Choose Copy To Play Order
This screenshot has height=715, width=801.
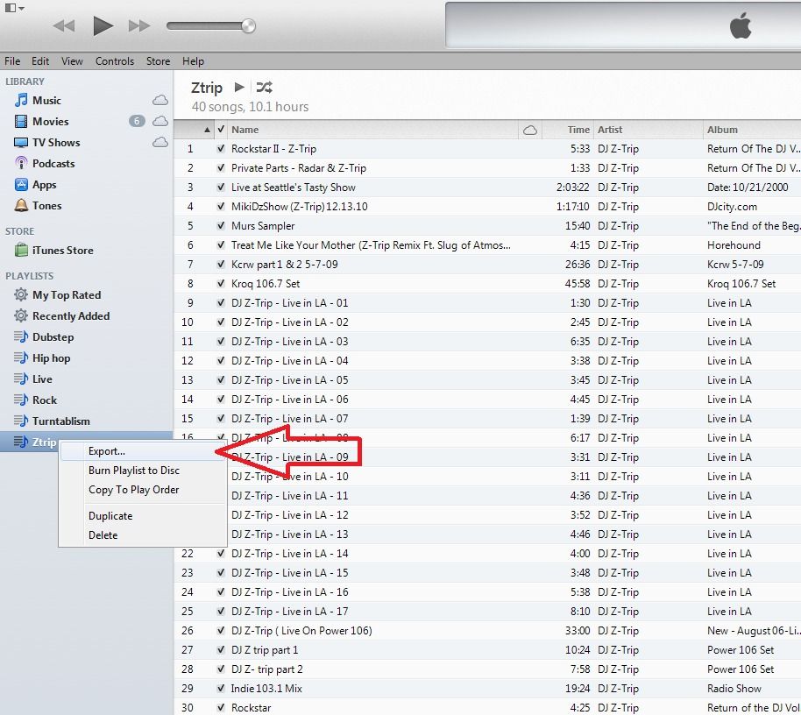coord(133,490)
